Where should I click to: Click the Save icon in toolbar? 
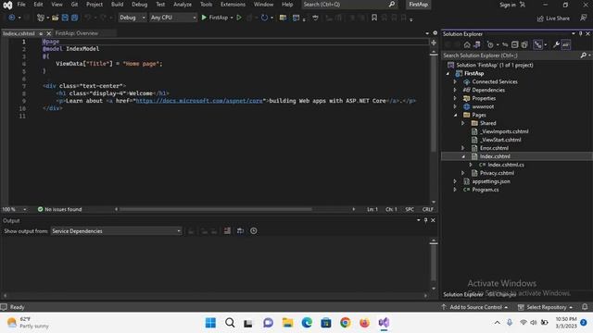point(65,18)
